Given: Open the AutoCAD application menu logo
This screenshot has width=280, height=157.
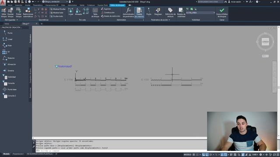Looking at the screenshot, I should (3, 3).
